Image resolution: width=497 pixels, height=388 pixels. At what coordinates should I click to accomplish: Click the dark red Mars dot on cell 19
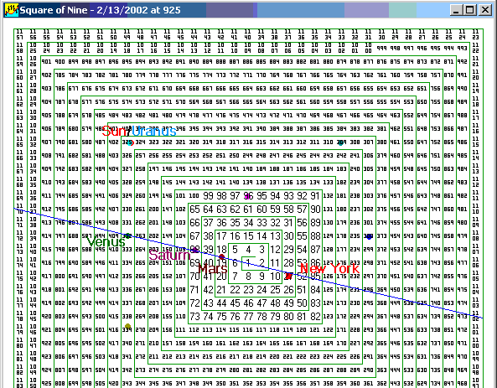pyautogui.click(x=222, y=256)
